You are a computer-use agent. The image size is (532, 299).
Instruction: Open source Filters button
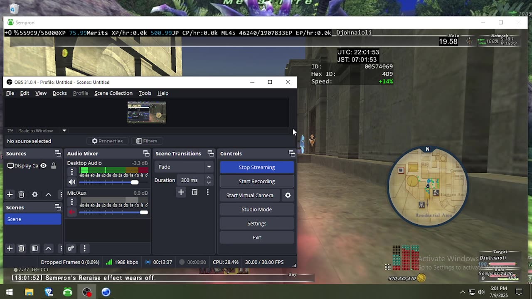tap(147, 141)
